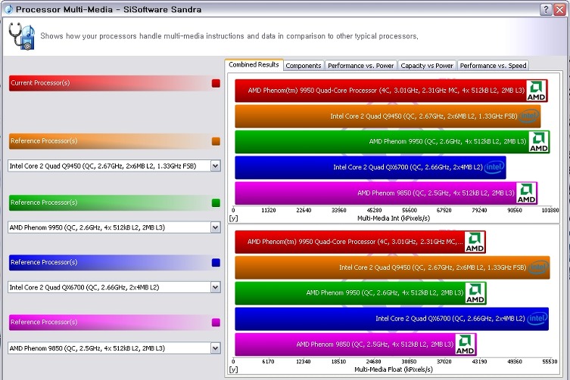
Task: Click AMD logo on green Multi-Media Int bar
Action: point(539,142)
